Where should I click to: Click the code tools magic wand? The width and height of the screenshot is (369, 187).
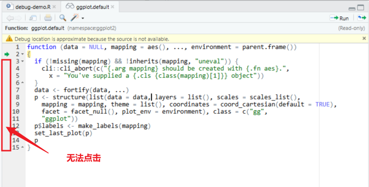[75, 17]
